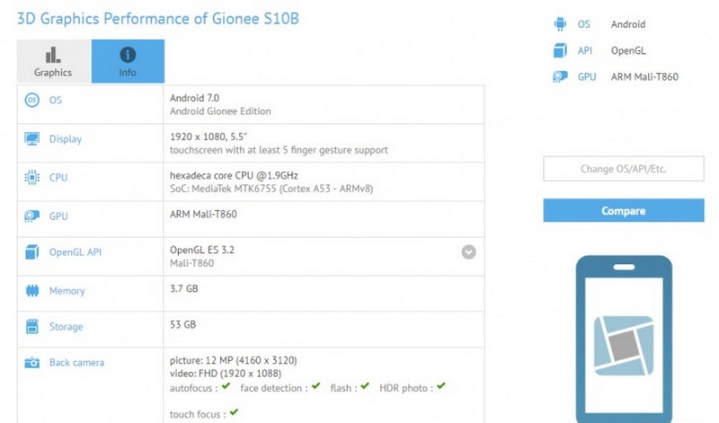
Task: Click the Memory chip icon
Action: click(x=32, y=291)
